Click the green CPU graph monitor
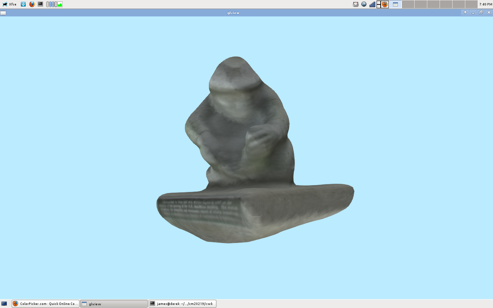 tap(60, 4)
